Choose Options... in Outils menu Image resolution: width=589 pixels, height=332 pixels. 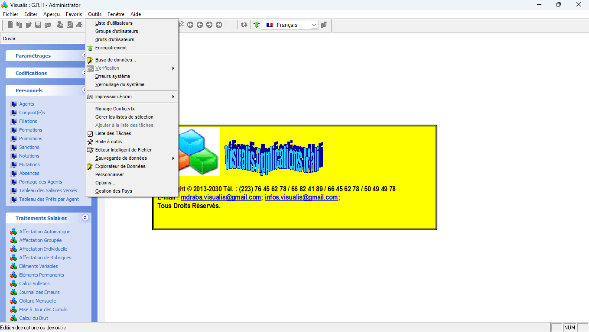(132, 183)
